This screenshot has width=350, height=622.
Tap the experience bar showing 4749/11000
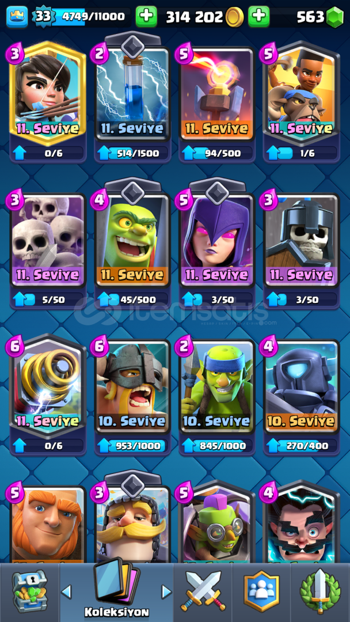[x=91, y=17]
